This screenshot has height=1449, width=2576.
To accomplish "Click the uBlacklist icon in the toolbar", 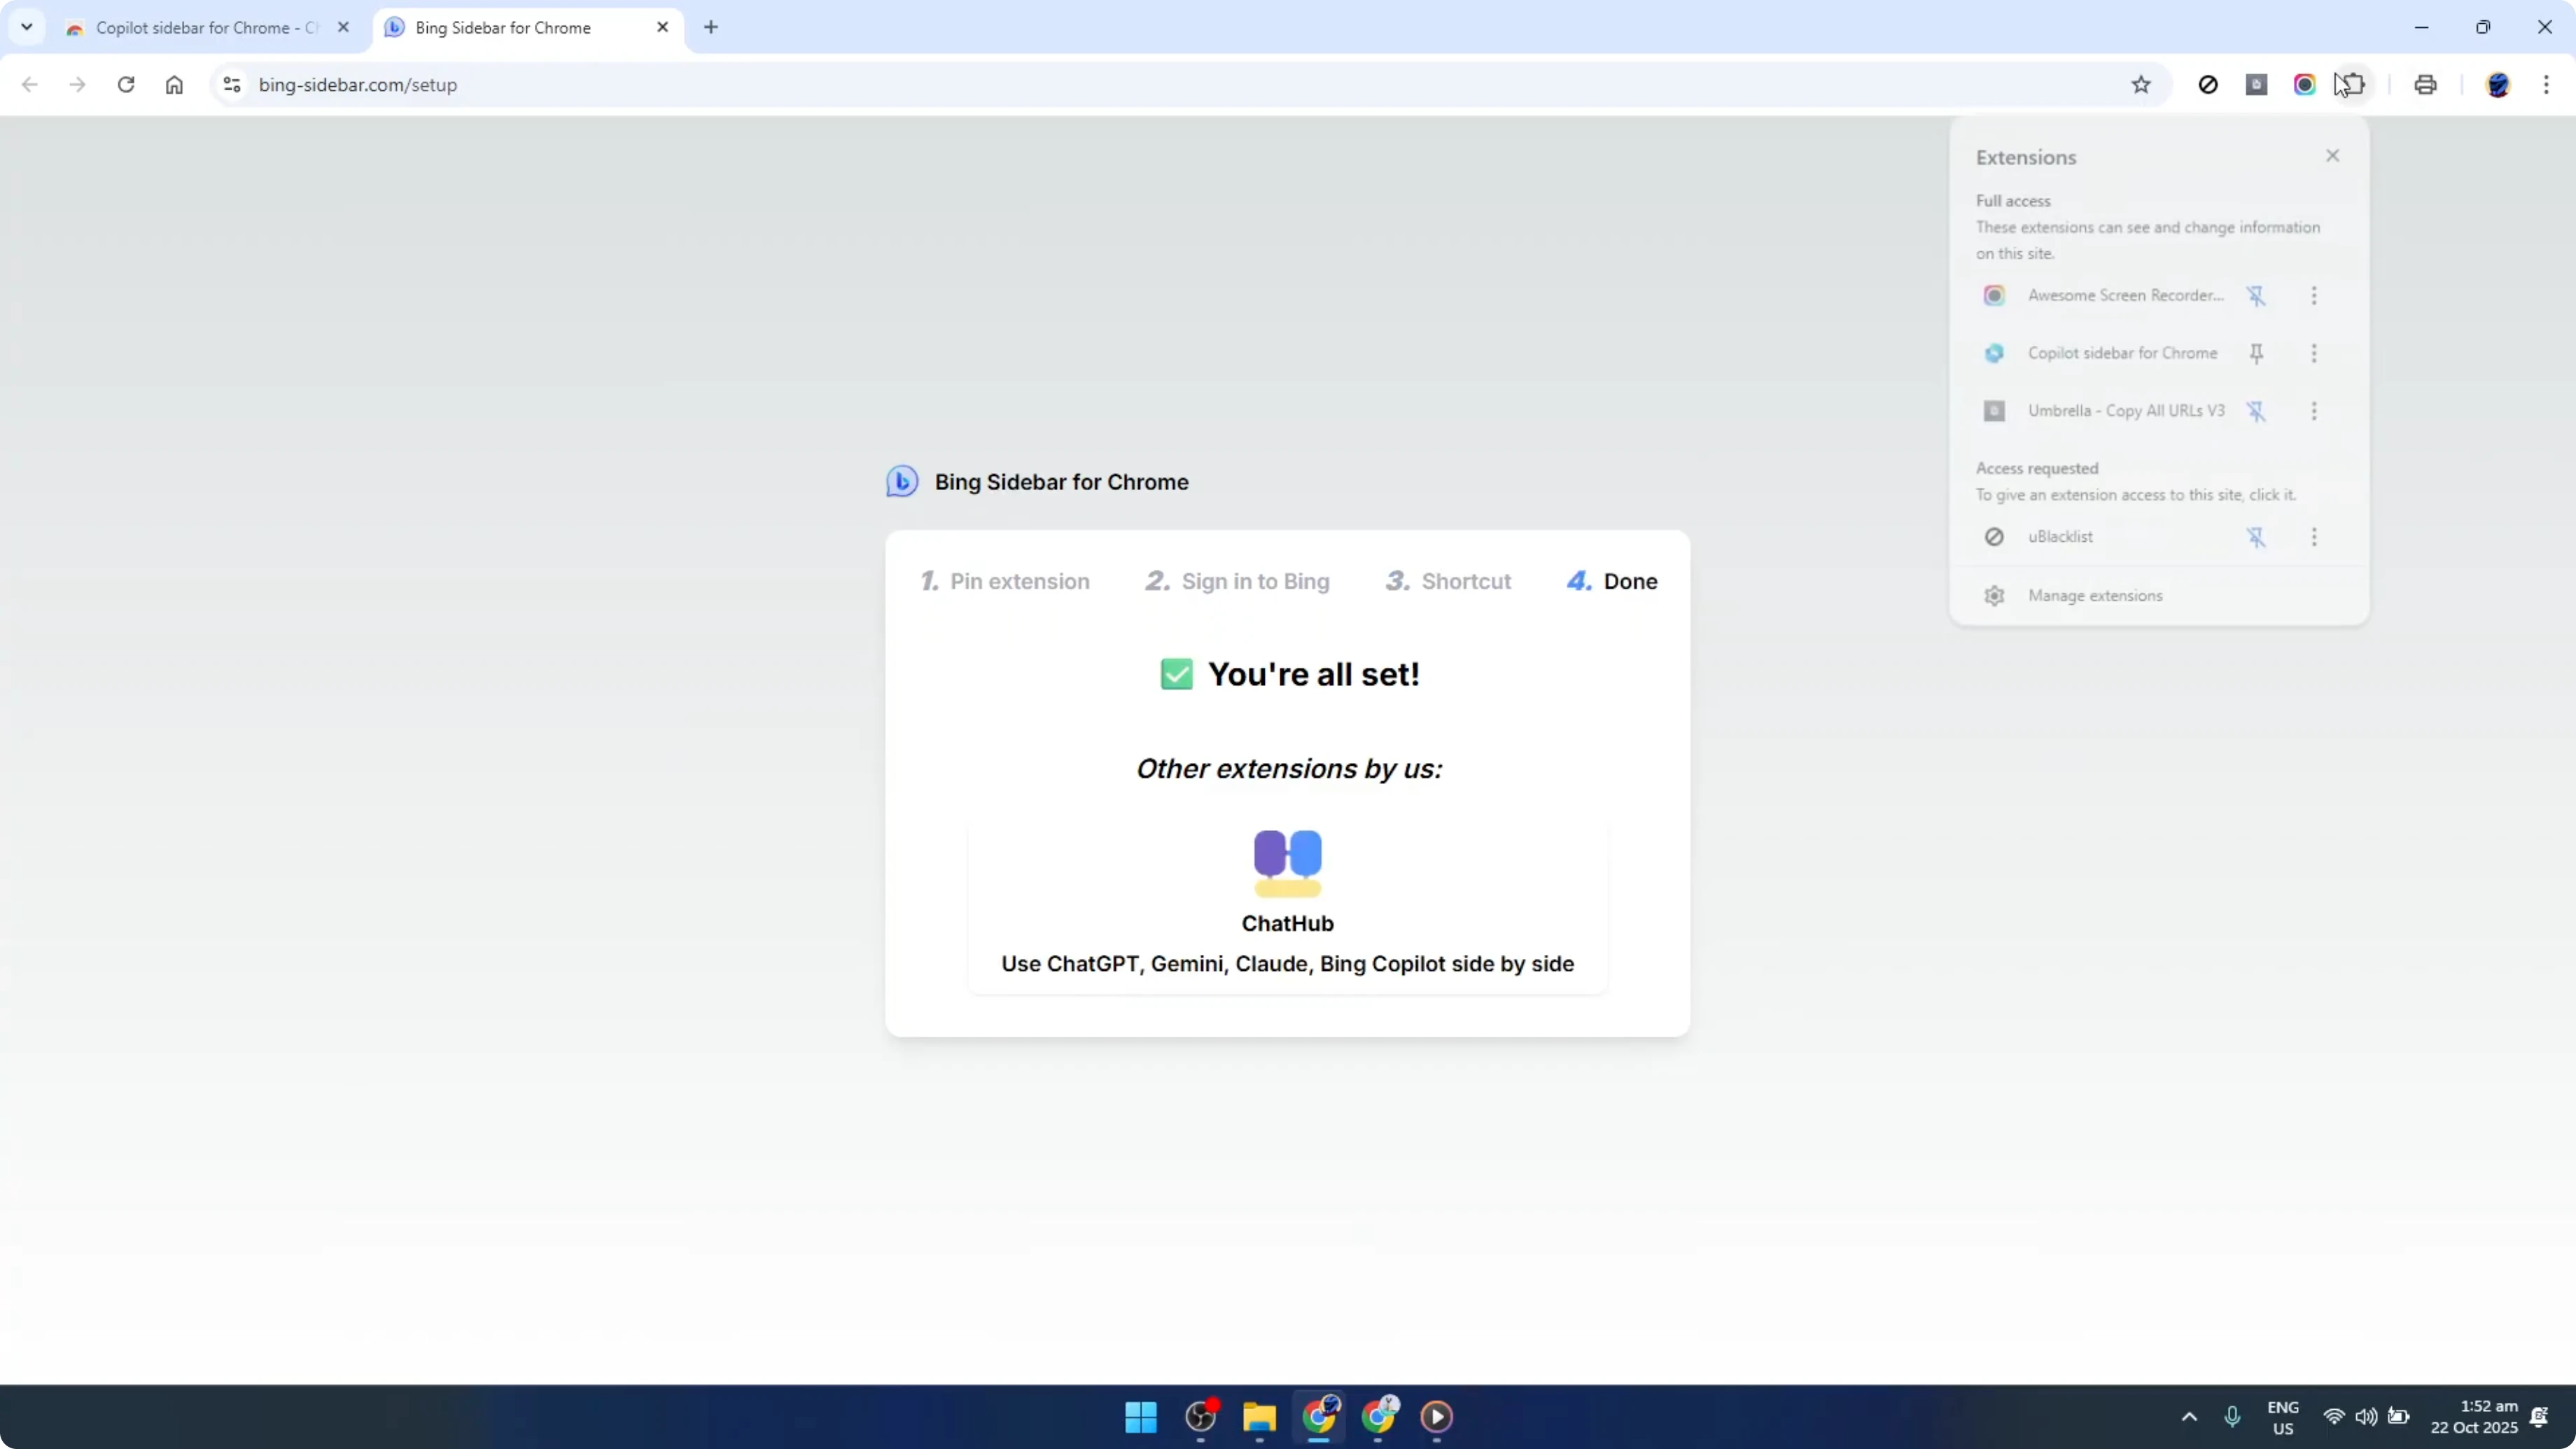I will (2208, 84).
